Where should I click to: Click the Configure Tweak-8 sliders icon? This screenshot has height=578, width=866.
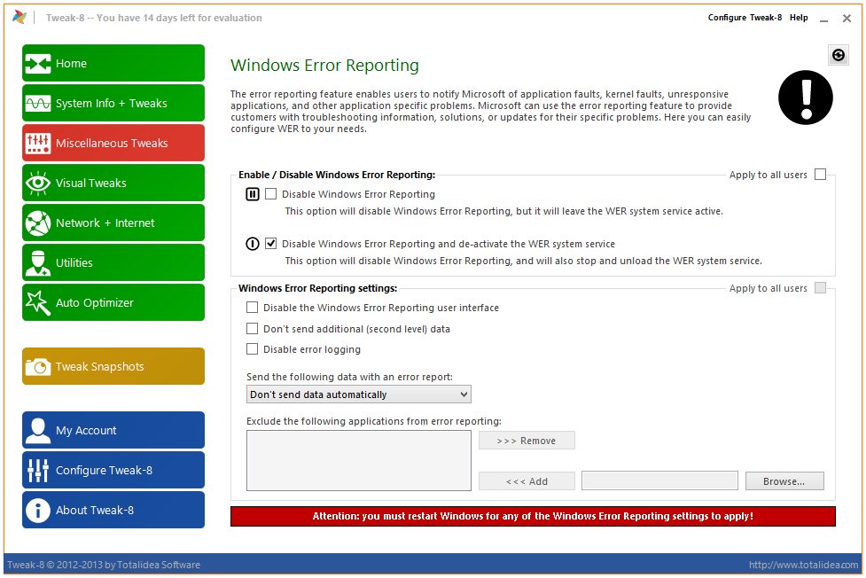tap(38, 470)
